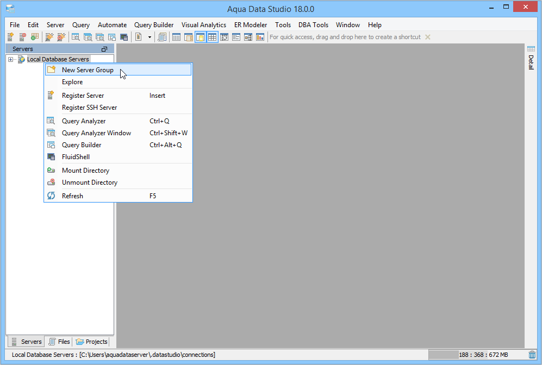This screenshot has width=542, height=365.
Task: Click the grid with green circle toolbar icon
Action: (x=35, y=37)
